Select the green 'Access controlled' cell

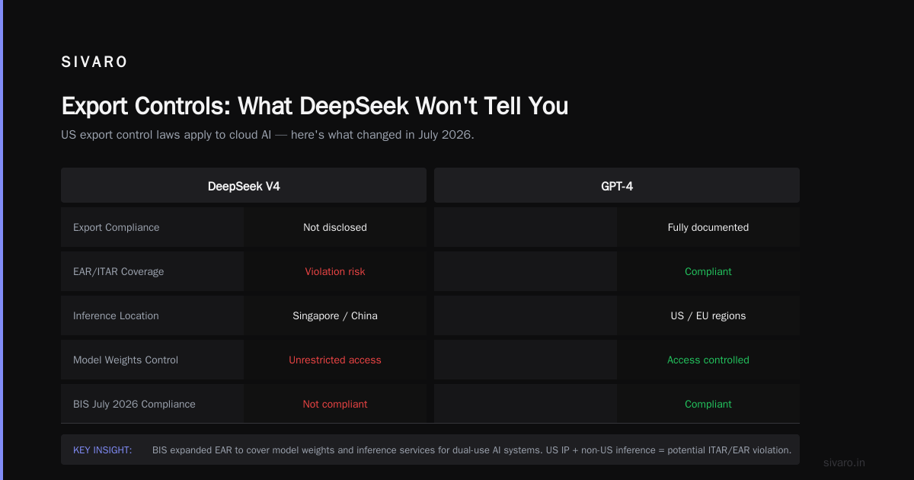pyautogui.click(x=708, y=360)
